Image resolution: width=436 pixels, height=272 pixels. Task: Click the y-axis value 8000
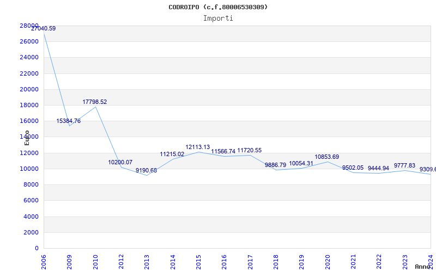click(31, 185)
